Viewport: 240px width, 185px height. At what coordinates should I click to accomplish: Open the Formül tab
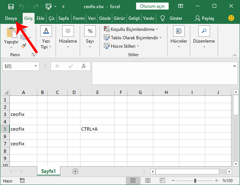point(79,18)
